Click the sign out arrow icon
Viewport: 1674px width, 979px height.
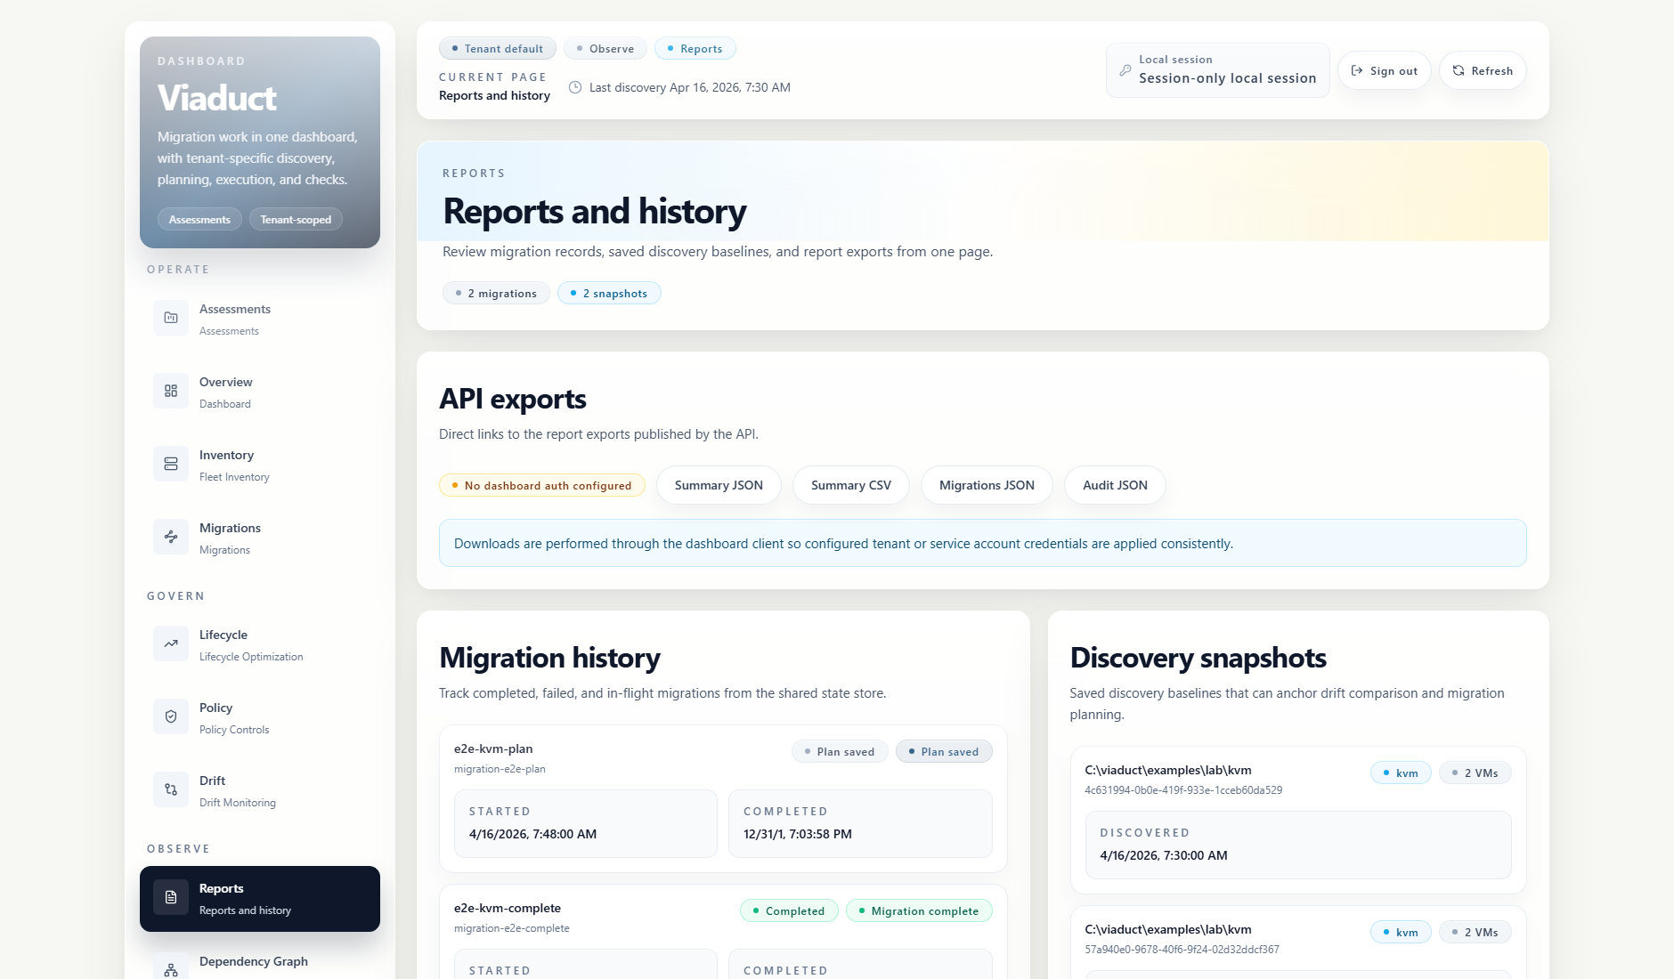pos(1357,70)
